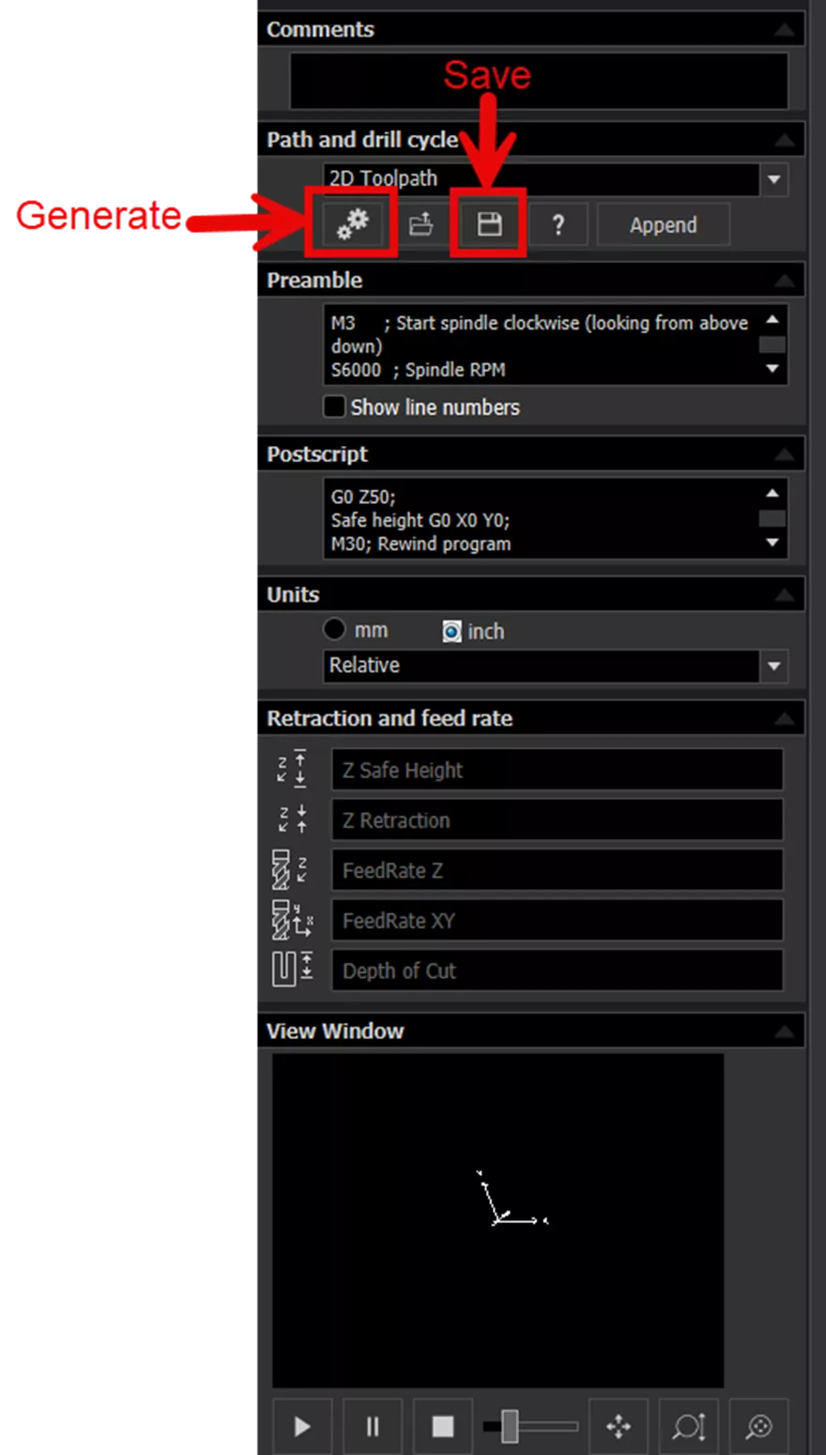Viewport: 826px width, 1455px height.
Task: Click the Z Retraction icon
Action: coord(292,818)
